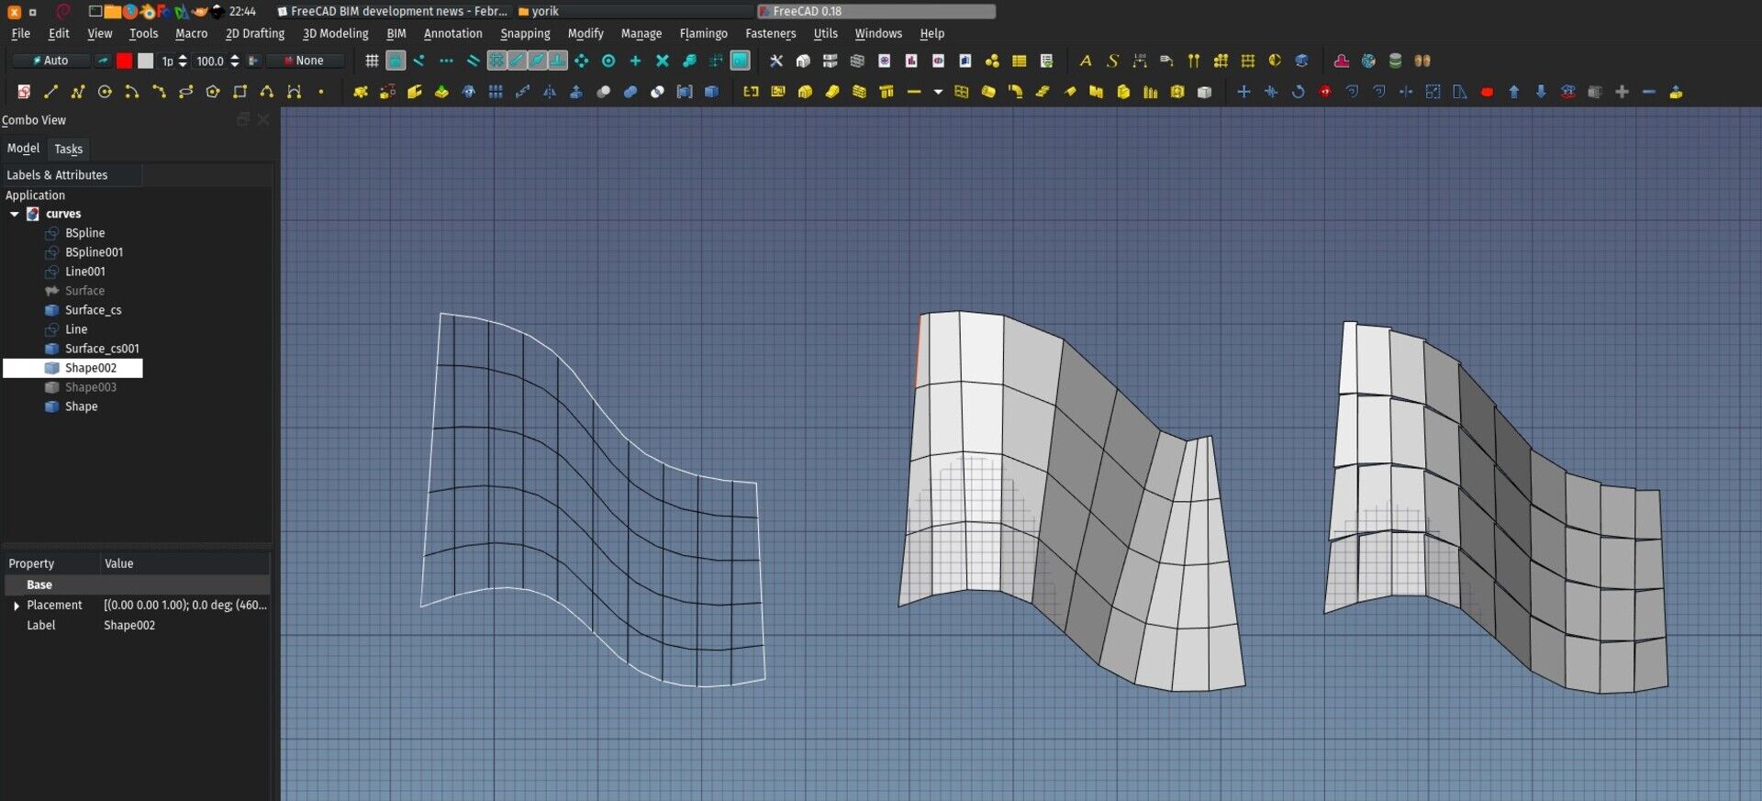Expand the Placement property

click(x=16, y=606)
